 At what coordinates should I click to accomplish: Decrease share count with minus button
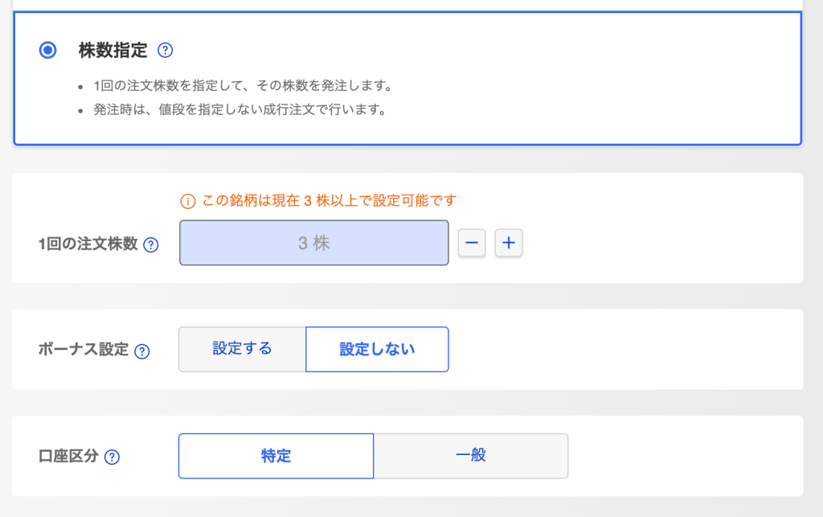[x=472, y=243]
